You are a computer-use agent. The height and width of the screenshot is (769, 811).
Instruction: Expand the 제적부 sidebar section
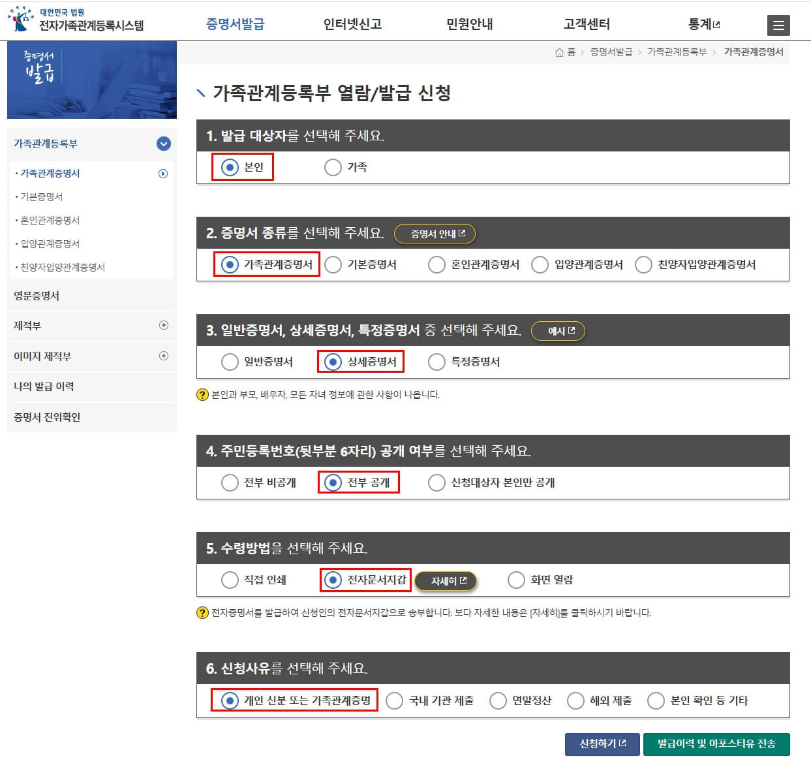click(164, 325)
